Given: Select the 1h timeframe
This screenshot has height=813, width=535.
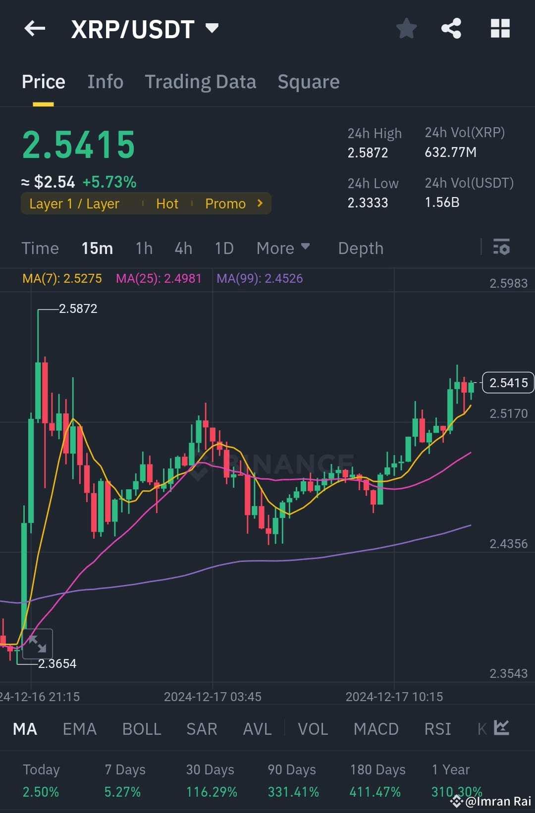Looking at the screenshot, I should click(144, 248).
